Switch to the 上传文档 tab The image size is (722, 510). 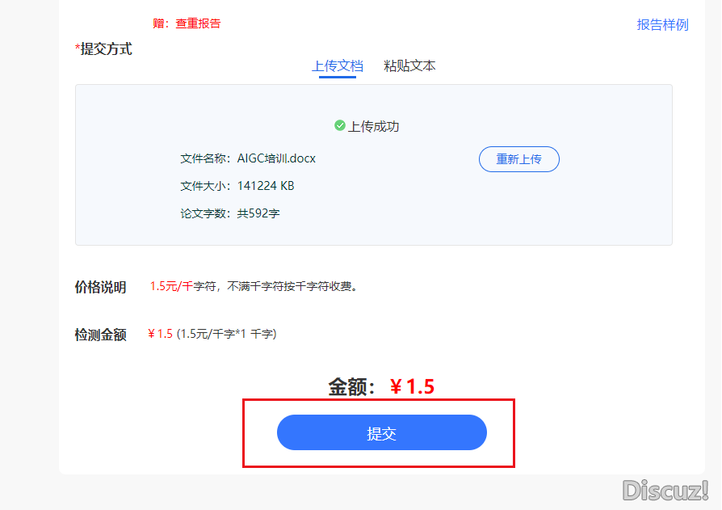[x=338, y=66]
